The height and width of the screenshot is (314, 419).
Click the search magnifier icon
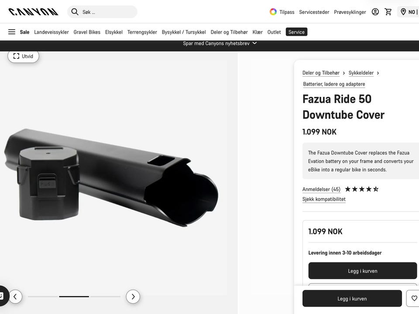click(x=75, y=12)
